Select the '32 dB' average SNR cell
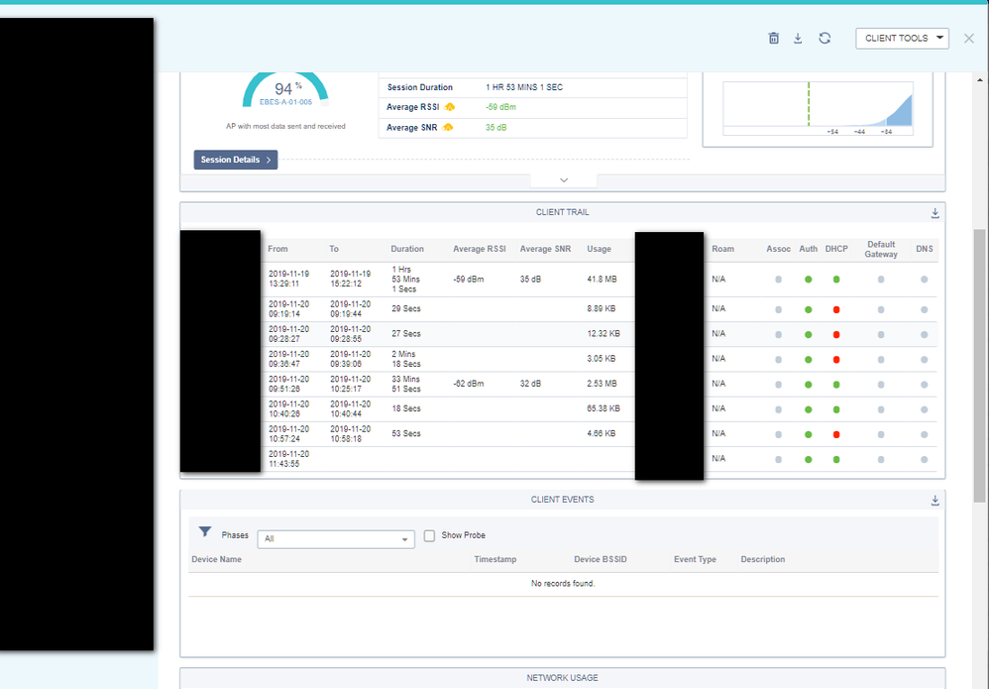The image size is (989, 689). 530,384
